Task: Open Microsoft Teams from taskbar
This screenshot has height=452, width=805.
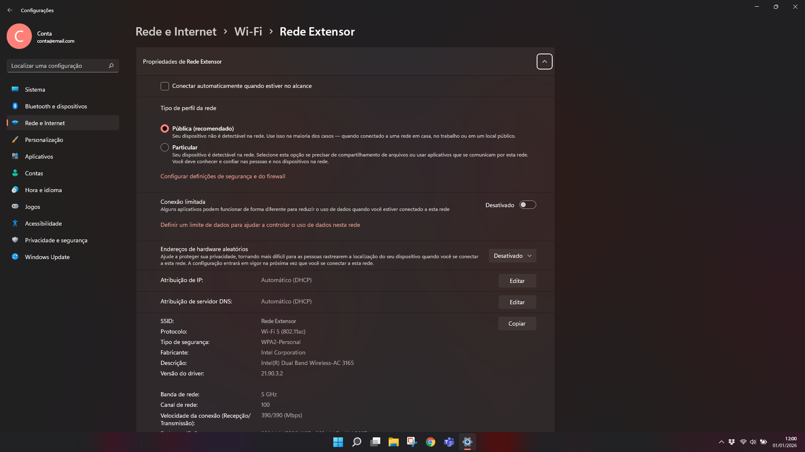Action: [449, 442]
